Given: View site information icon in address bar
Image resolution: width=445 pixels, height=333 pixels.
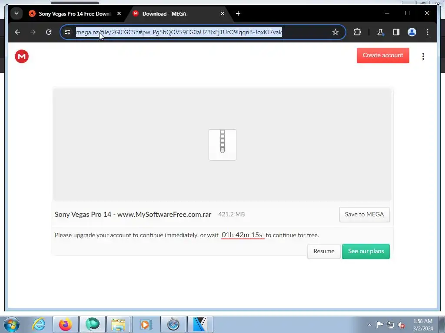Looking at the screenshot, I should tap(67, 32).
